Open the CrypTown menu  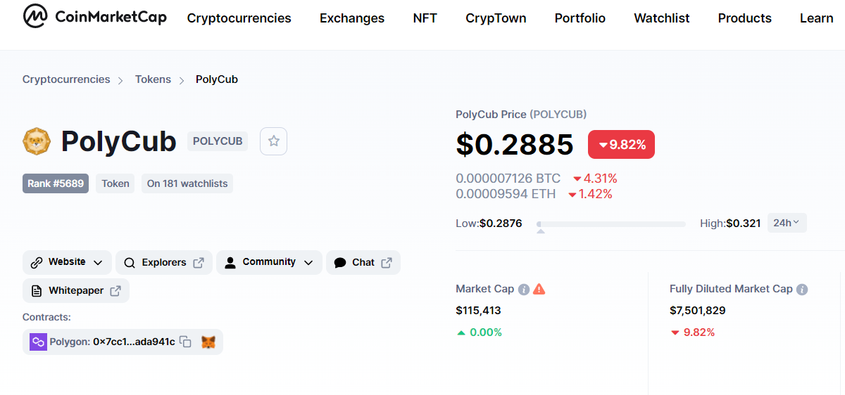click(496, 18)
